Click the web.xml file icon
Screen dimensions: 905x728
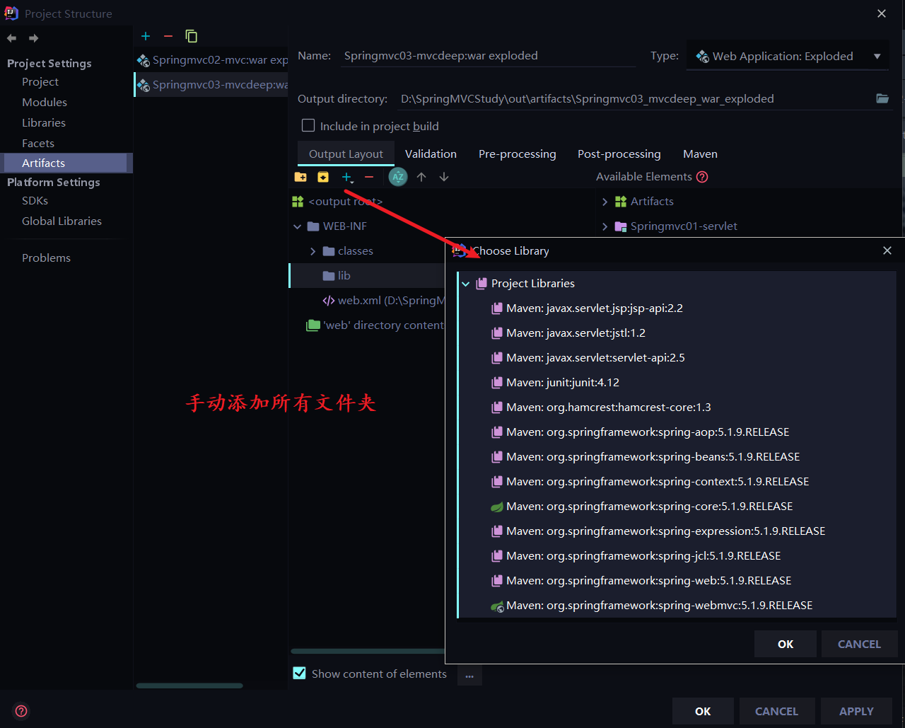[329, 301]
